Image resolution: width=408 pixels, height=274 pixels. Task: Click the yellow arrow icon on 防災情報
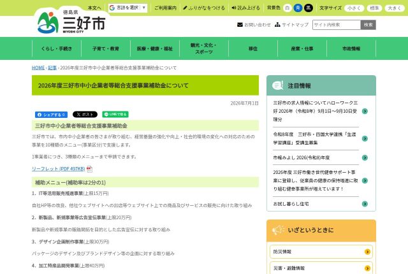[367, 252]
